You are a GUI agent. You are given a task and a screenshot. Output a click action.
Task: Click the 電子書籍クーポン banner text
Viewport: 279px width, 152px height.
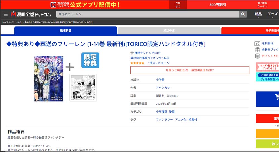(x=262, y=5)
